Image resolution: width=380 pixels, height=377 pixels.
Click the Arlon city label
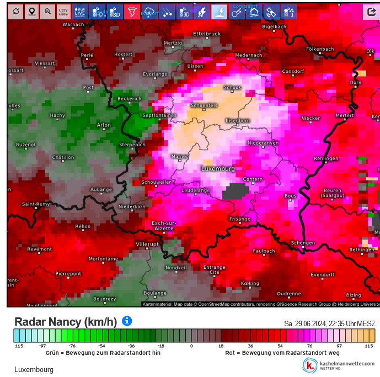point(104,125)
